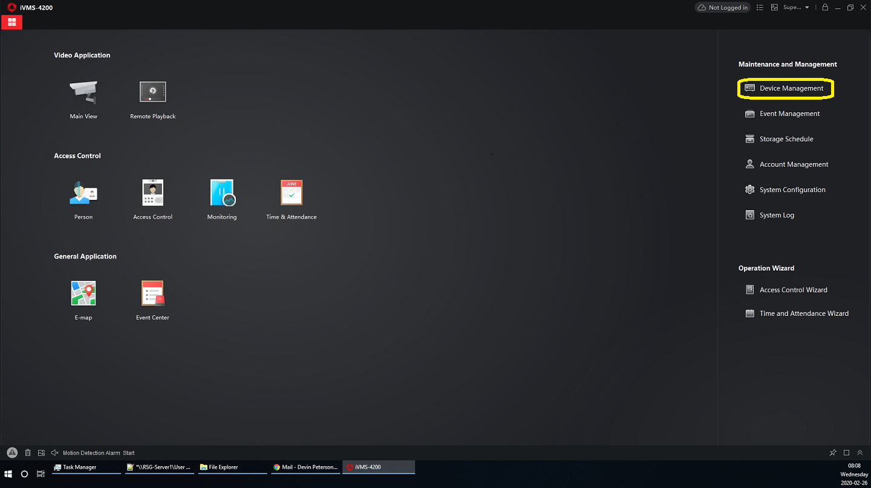
Task: Open the Access Control module icon
Action: pos(152,193)
